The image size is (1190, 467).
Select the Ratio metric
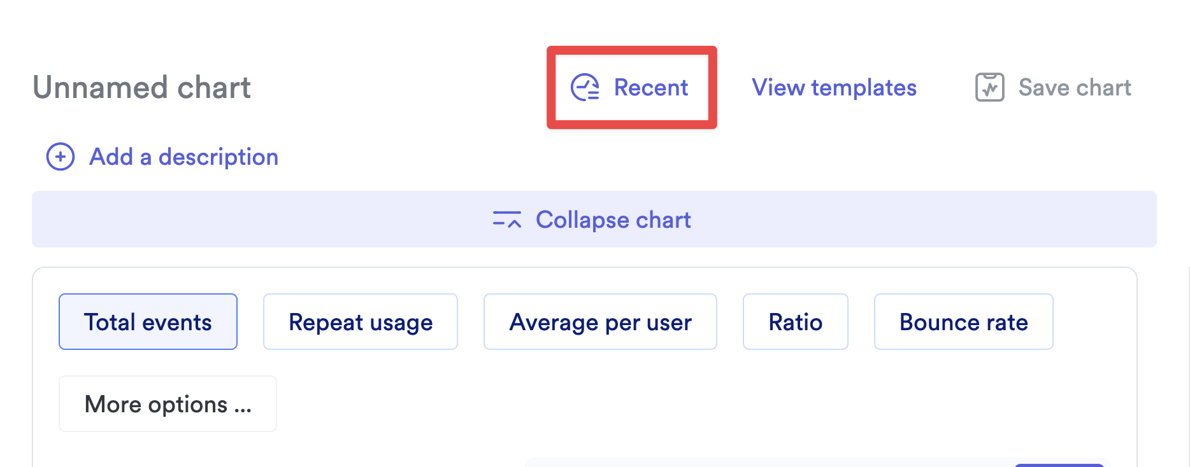click(x=795, y=322)
